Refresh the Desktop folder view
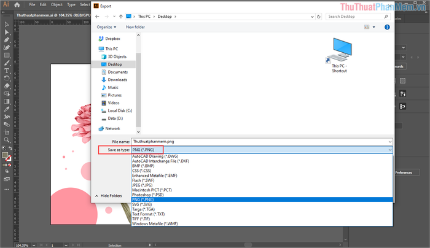The image size is (430, 248). click(318, 17)
